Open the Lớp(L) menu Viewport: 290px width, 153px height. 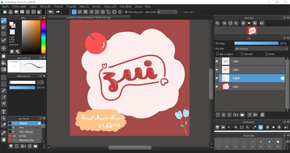click(33, 6)
